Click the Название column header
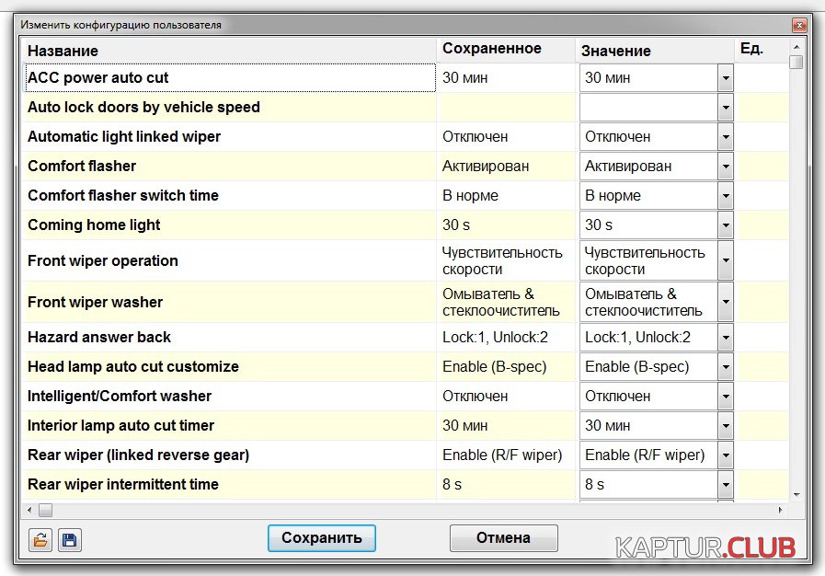The width and height of the screenshot is (825, 576). pos(229,51)
